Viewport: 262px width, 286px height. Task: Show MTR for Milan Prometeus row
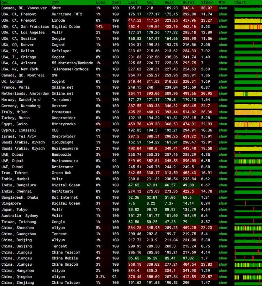coord(223,112)
